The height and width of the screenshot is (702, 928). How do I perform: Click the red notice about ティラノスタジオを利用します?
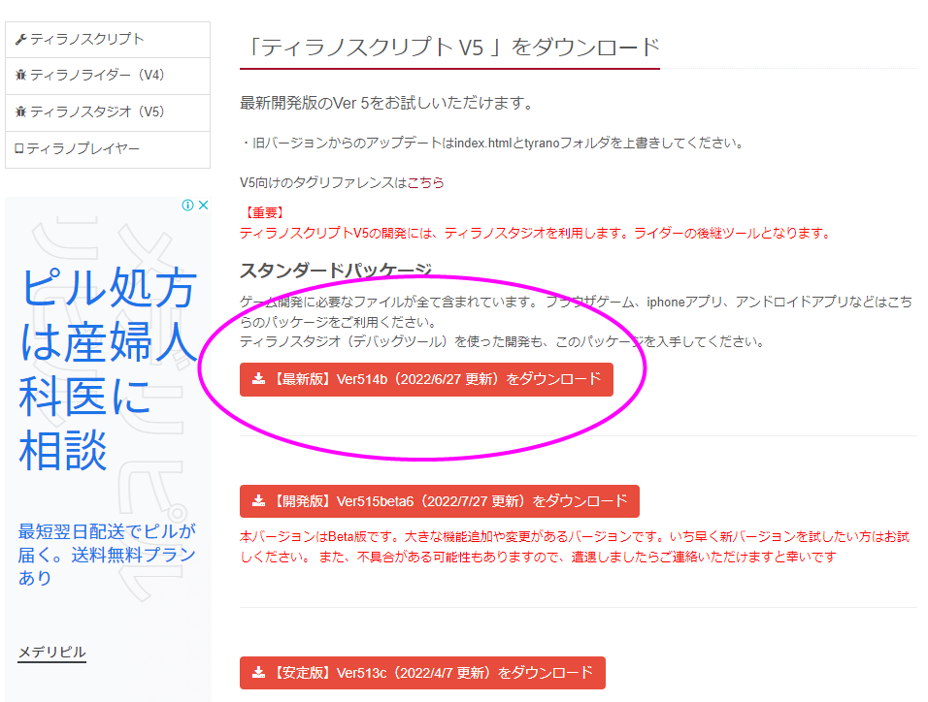pyautogui.click(x=535, y=234)
